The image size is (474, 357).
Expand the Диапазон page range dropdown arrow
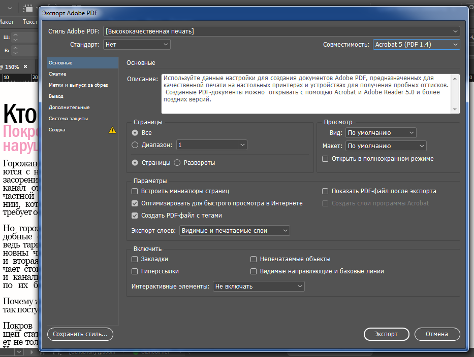tap(242, 145)
